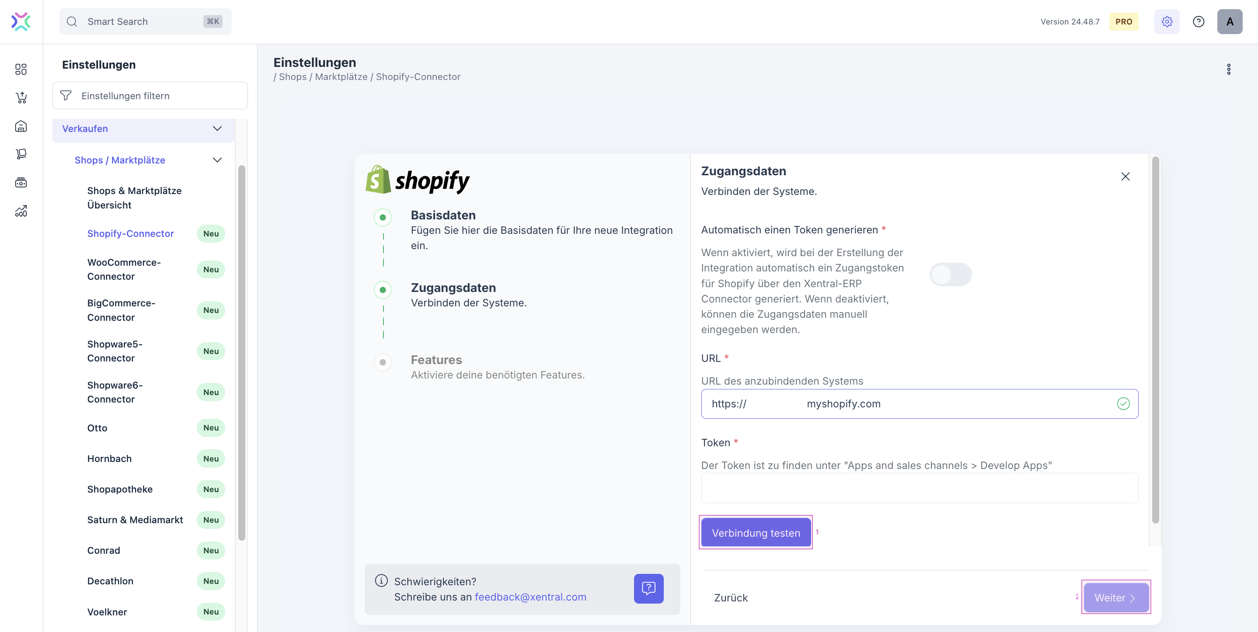Click the Verbindung testen button
The height and width of the screenshot is (632, 1258).
756,532
